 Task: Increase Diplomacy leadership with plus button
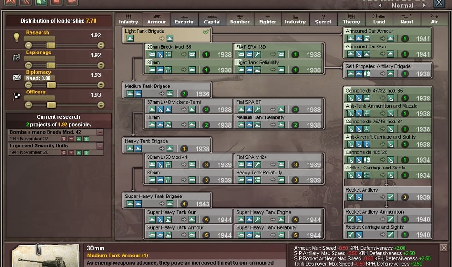tap(101, 85)
